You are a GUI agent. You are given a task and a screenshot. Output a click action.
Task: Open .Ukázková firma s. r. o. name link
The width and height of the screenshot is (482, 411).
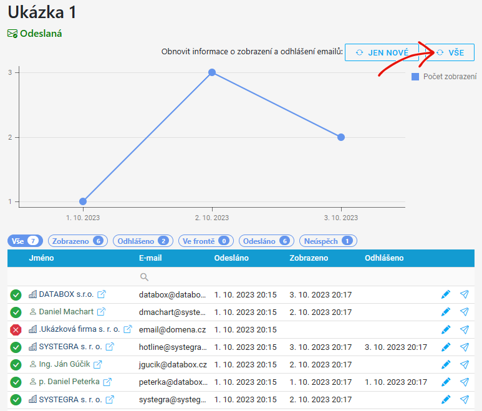pos(79,329)
